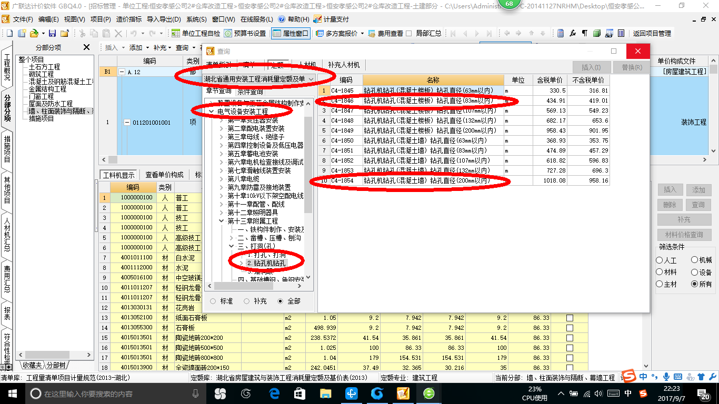Open Microsoft Store from taskbar
The image size is (719, 404).
[299, 393]
